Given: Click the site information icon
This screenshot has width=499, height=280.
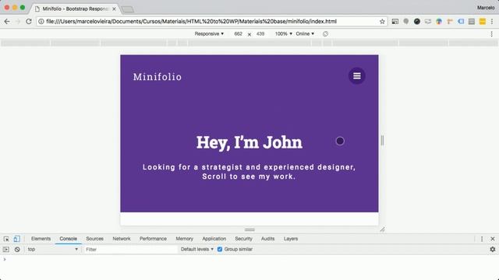Looking at the screenshot, I should coord(41,22).
